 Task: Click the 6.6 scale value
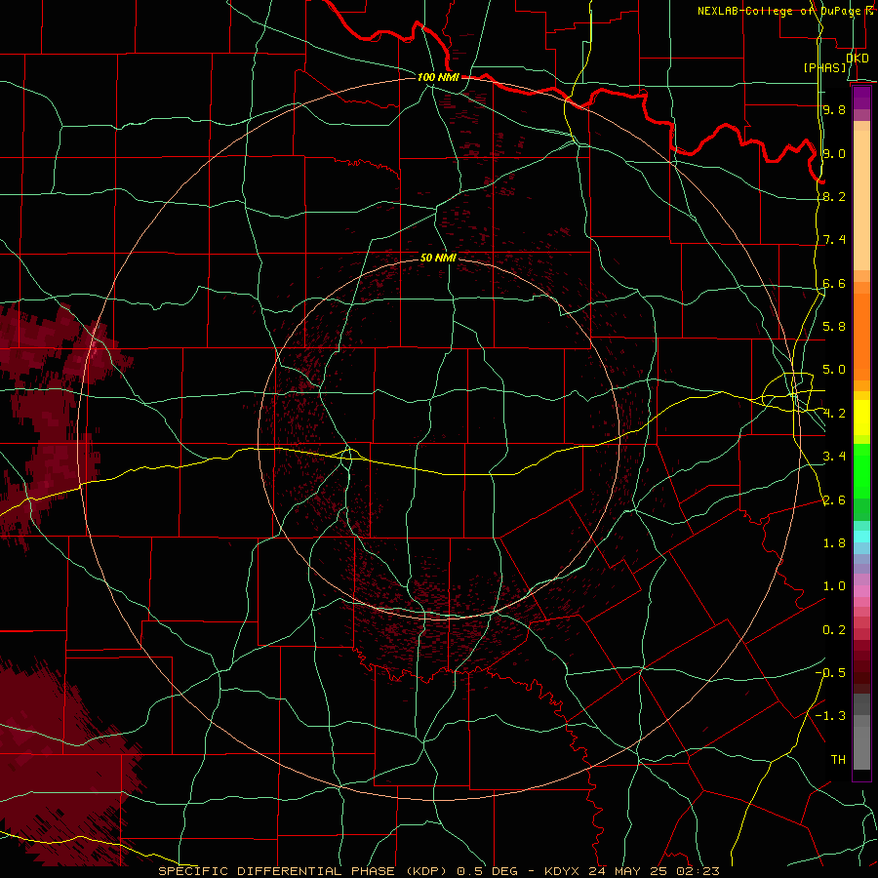834,283
